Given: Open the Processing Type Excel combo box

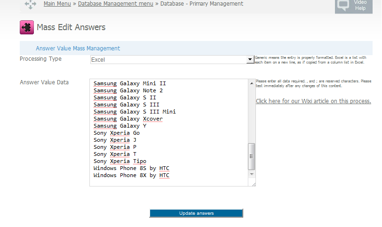Looking at the screenshot, I should (168, 60).
